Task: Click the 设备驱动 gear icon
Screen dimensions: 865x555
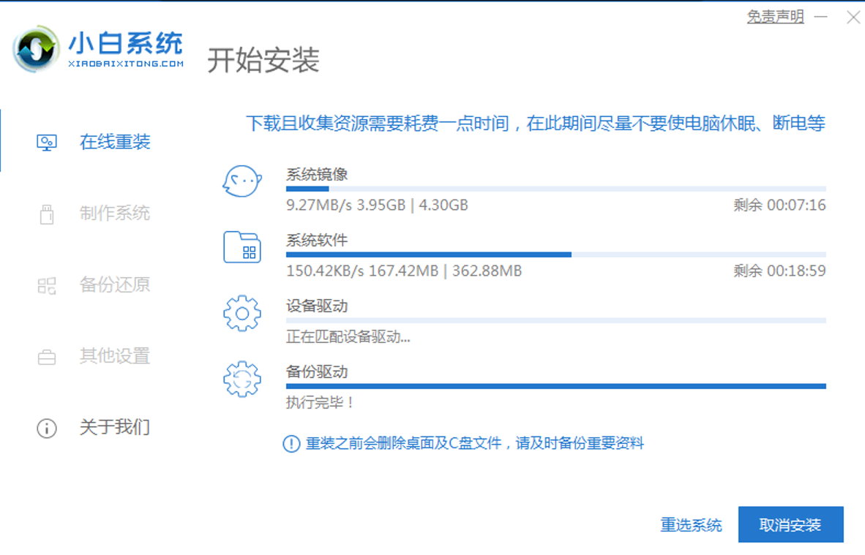Action: pyautogui.click(x=242, y=313)
